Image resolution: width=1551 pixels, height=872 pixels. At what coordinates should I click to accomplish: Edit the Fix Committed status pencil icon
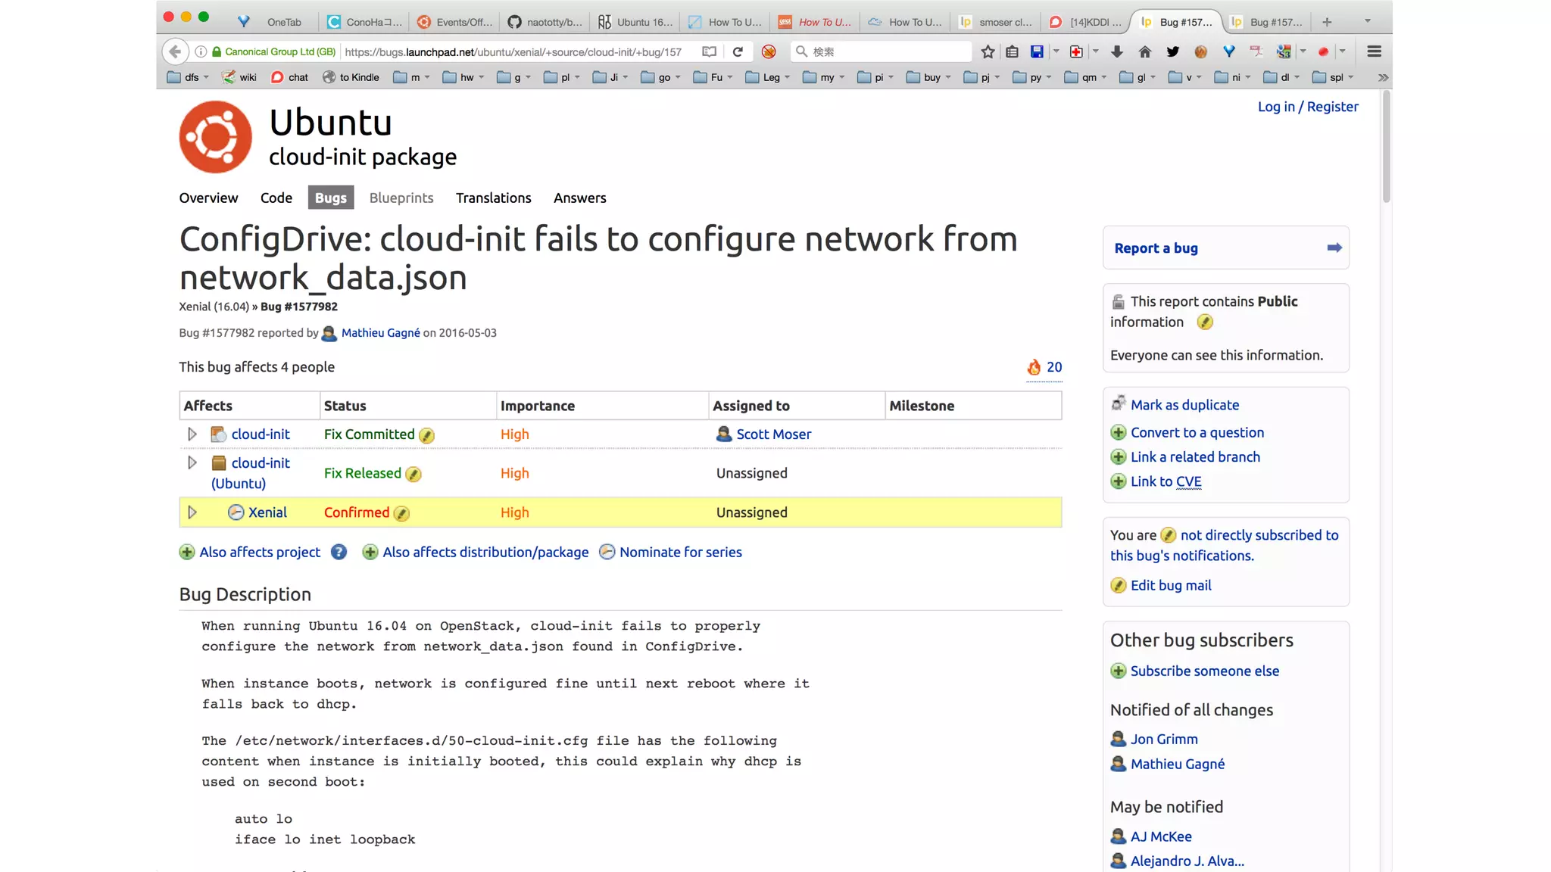[x=426, y=435]
